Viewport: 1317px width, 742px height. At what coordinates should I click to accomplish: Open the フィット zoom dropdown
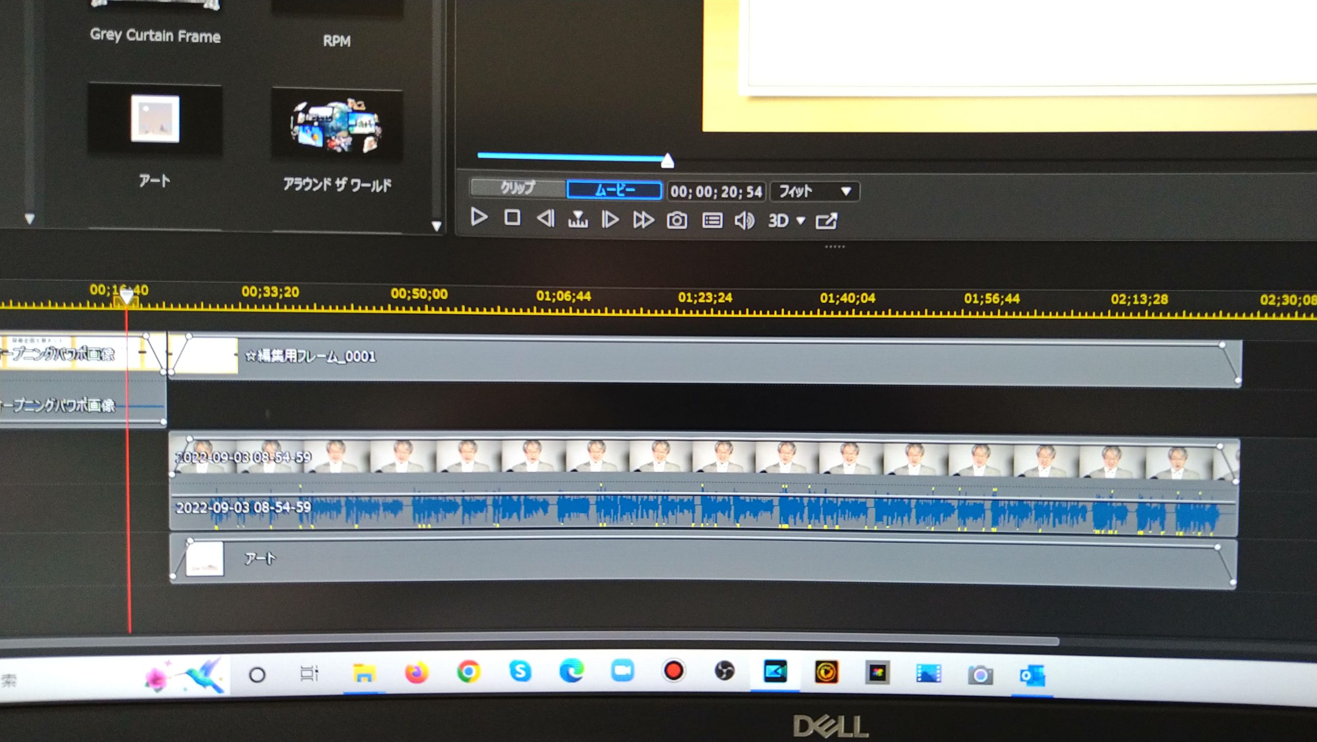coord(814,192)
